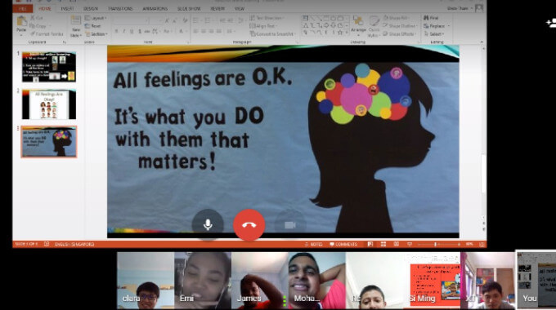Open the Layout dropdown
This screenshot has width=556, height=310.
96,18
